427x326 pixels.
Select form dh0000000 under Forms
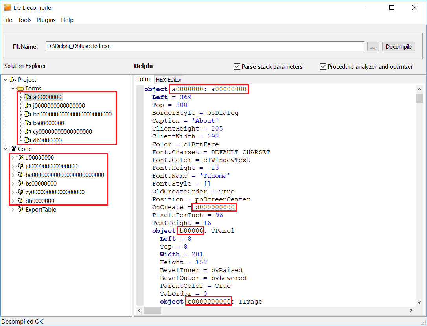pos(48,140)
